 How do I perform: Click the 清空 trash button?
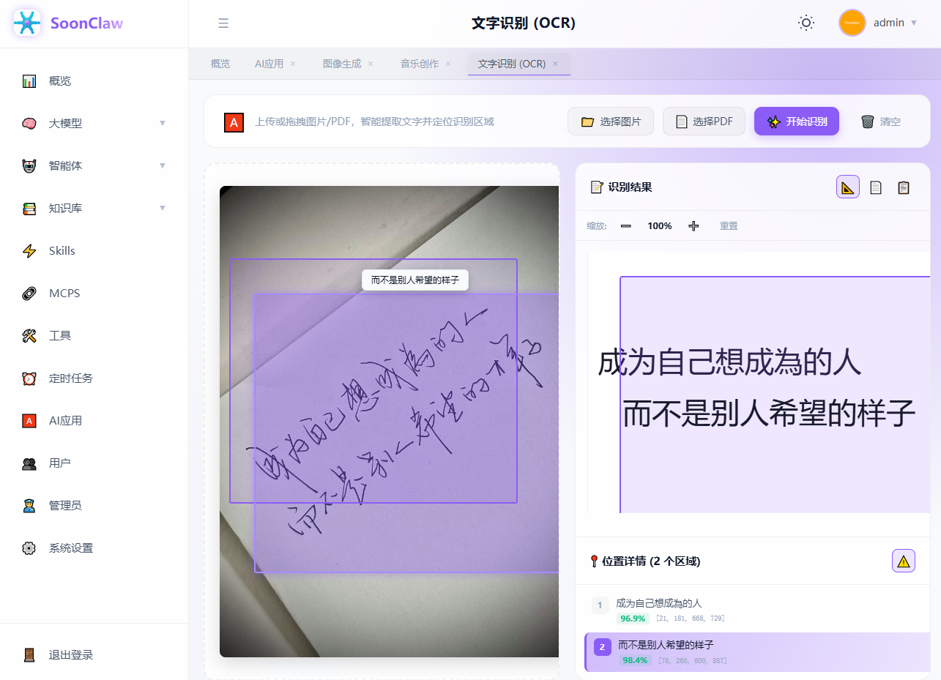[881, 122]
